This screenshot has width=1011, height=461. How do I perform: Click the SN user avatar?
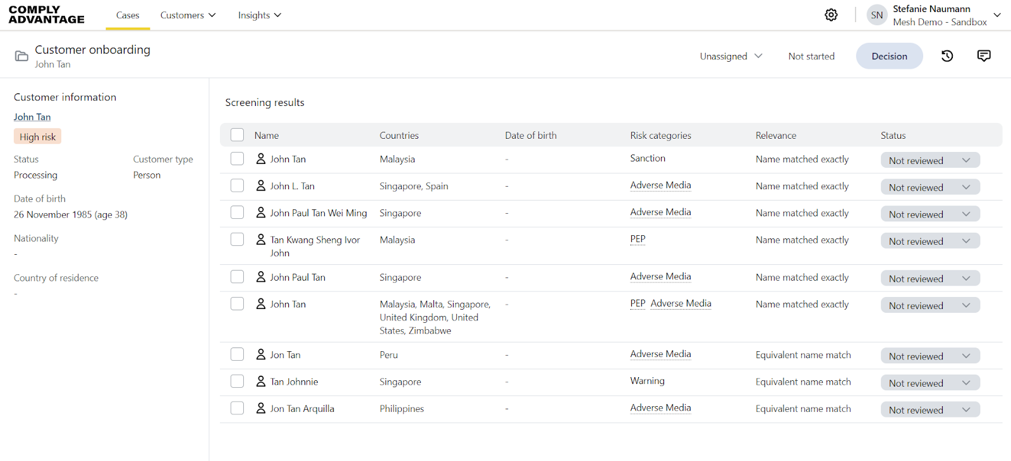click(x=876, y=15)
